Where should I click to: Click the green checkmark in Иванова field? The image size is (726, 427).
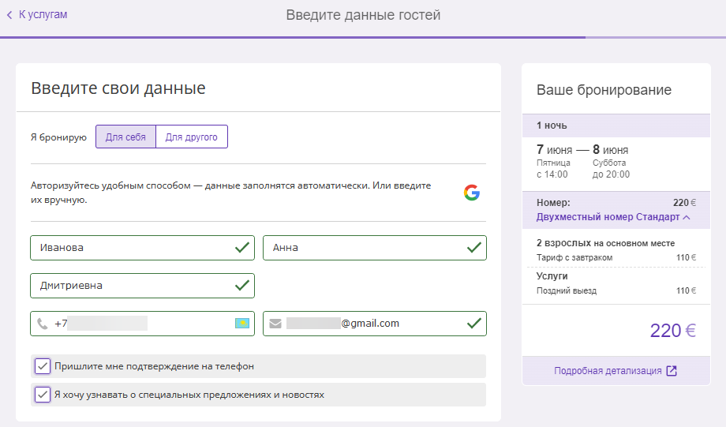click(242, 248)
